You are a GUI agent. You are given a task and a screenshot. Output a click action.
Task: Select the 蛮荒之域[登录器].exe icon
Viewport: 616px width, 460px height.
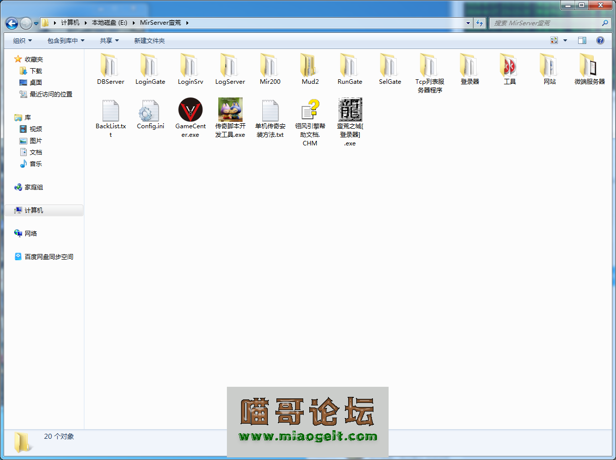click(x=350, y=110)
